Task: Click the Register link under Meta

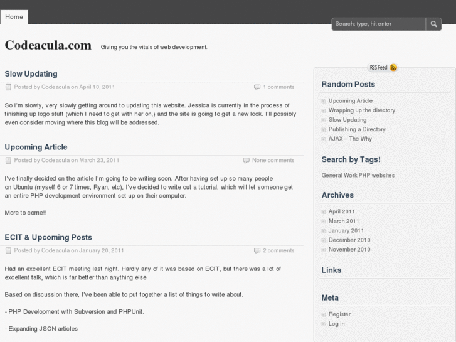Action: click(x=339, y=314)
